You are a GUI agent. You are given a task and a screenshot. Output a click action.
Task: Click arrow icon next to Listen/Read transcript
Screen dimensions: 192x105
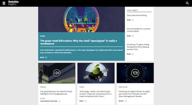point(60,101)
